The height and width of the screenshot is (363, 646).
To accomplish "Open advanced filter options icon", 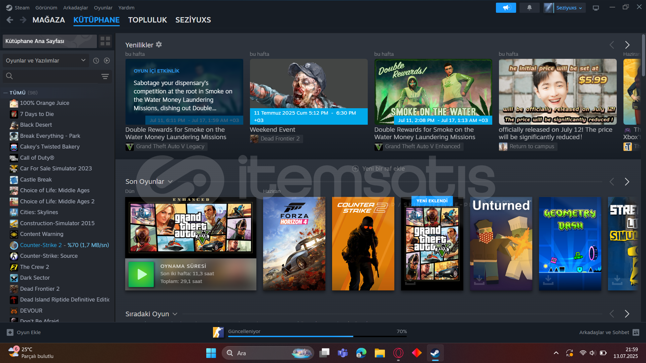I will tap(105, 77).
